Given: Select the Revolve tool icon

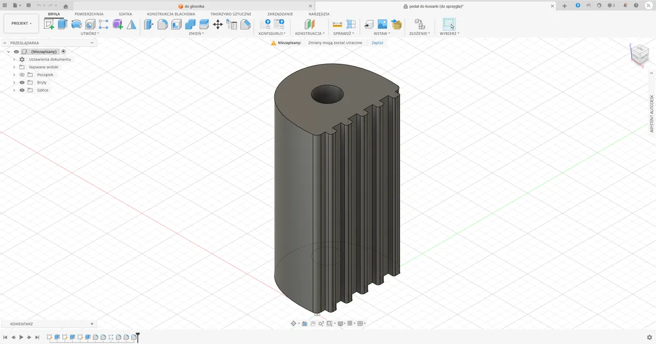Looking at the screenshot, I should click(x=77, y=24).
